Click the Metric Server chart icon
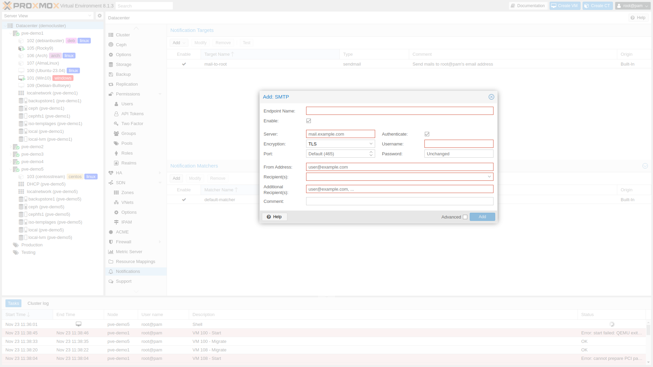Screen dimensions: 653x367 click(111, 252)
